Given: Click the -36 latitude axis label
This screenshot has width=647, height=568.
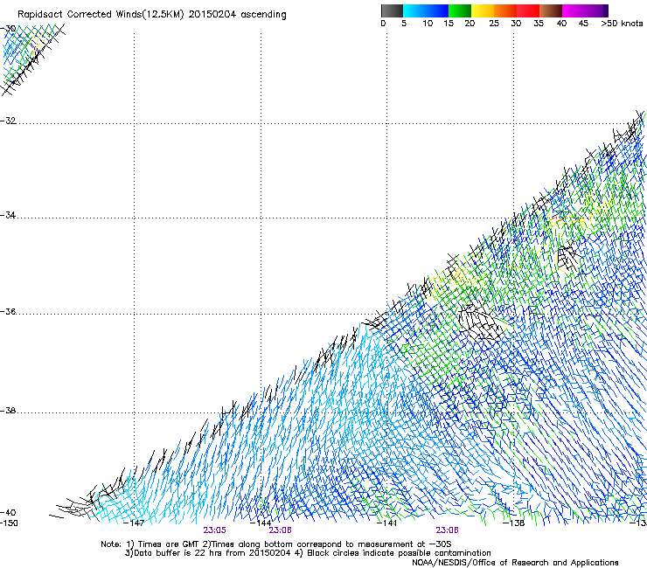Looking at the screenshot, I should pos(8,311).
